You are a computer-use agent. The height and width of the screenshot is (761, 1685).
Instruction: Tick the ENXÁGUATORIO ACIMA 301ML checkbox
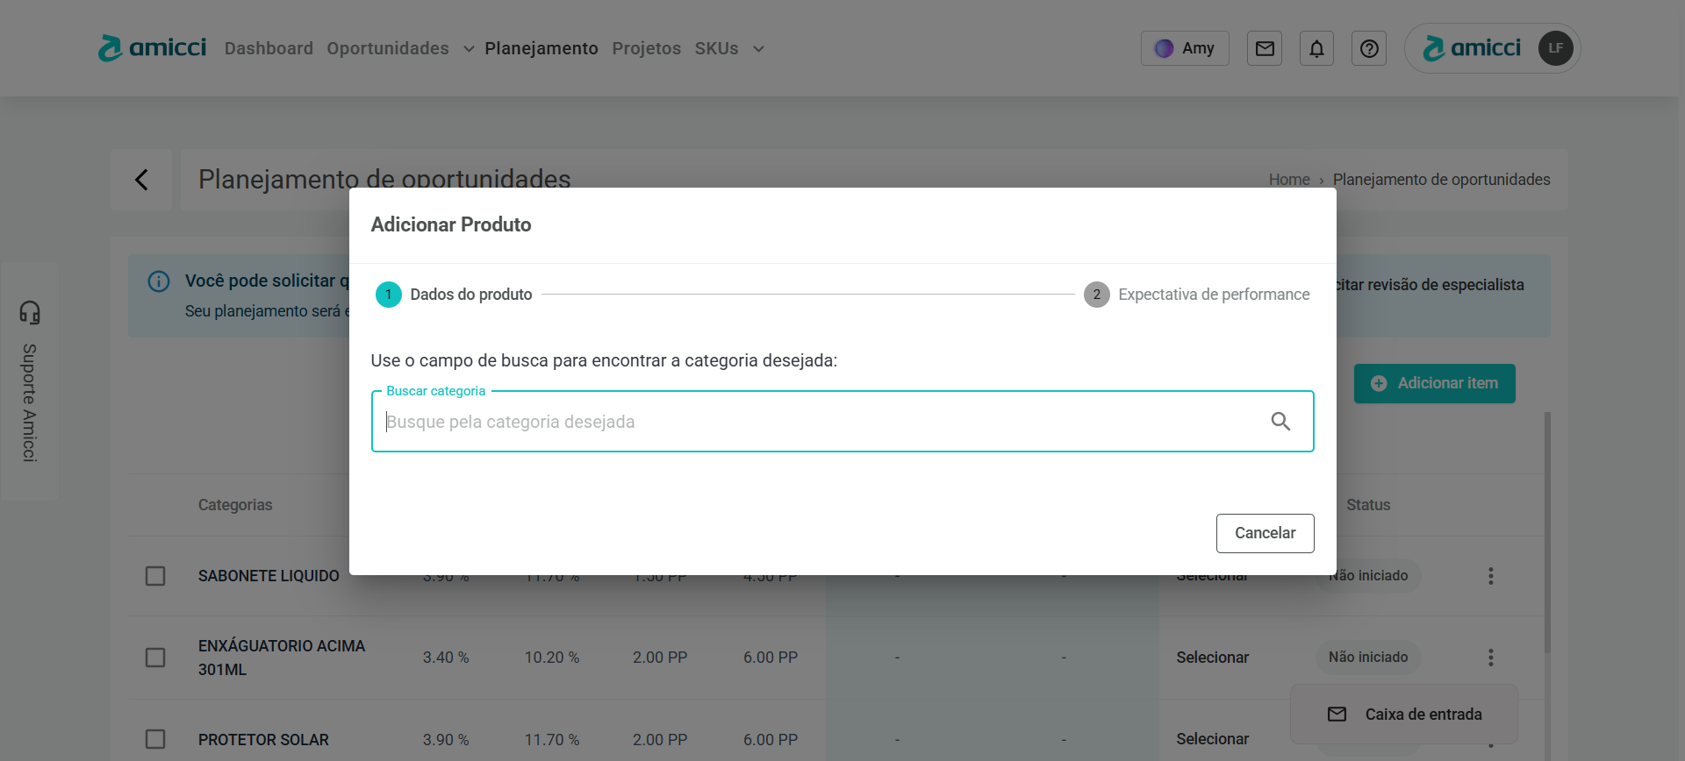coord(155,658)
